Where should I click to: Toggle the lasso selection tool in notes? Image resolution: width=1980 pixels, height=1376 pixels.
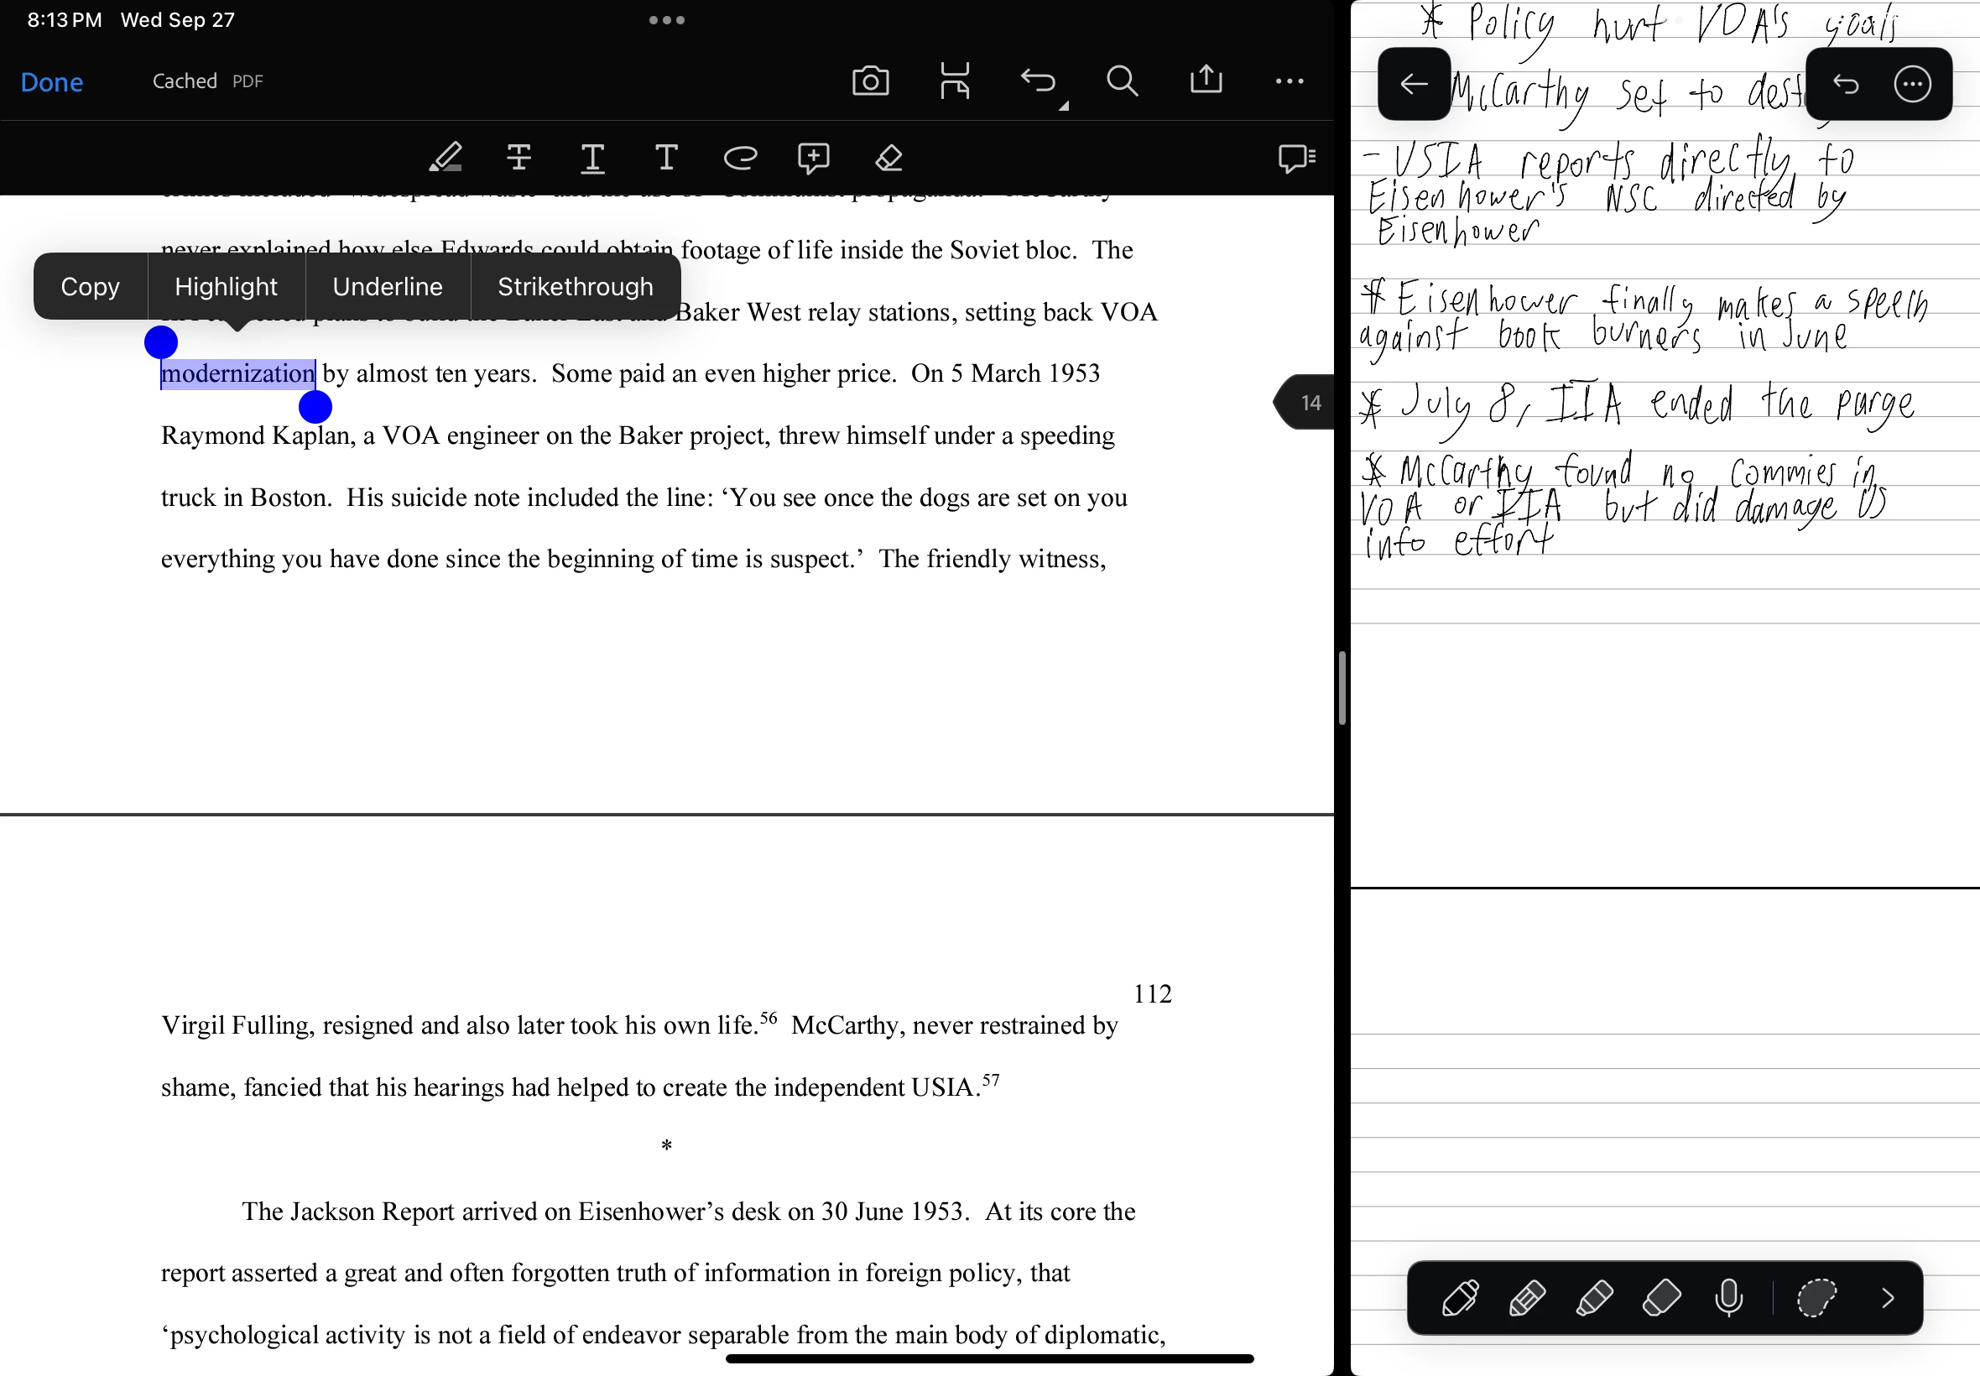1816,1297
